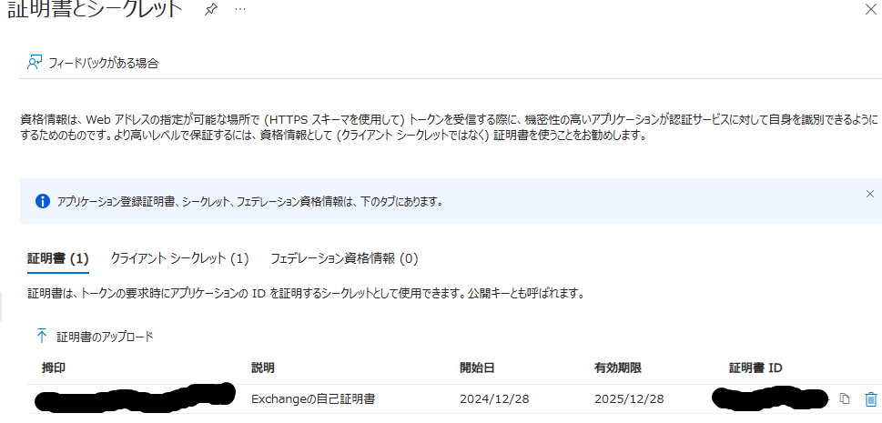Delete the Exchange certificate with trash icon

click(870, 398)
